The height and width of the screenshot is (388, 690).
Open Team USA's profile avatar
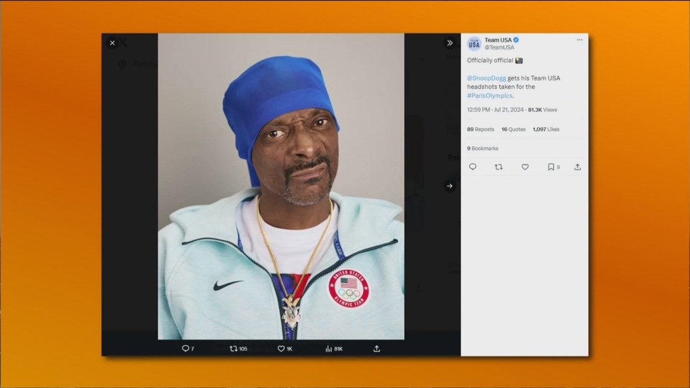click(x=473, y=42)
